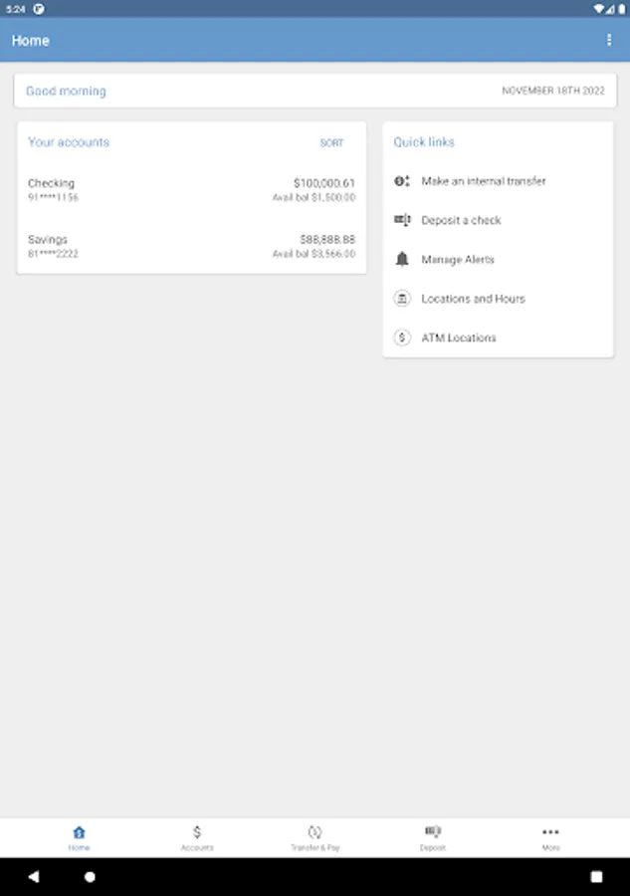Image resolution: width=630 pixels, height=896 pixels.
Task: Select Deposit a check link
Action: (x=461, y=220)
